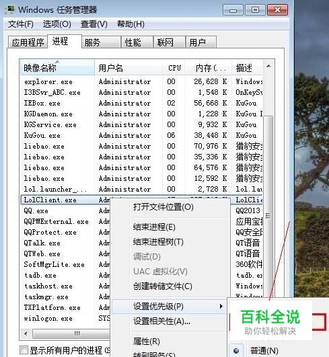Click scroll up arrow of process list

[x=268, y=67]
